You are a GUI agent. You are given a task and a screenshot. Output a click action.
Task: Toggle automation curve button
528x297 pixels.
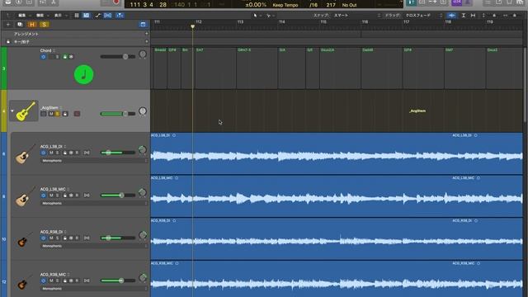pyautogui.click(x=97, y=16)
